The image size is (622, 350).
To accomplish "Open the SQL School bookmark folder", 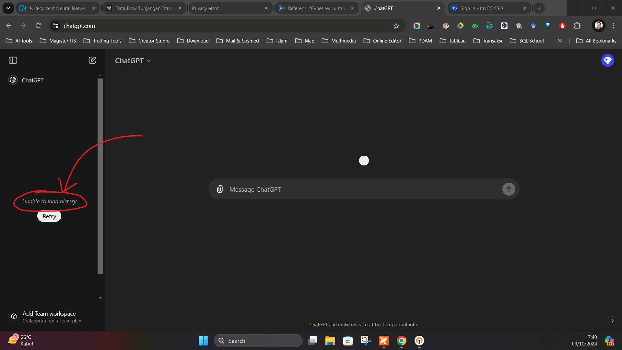I will (527, 41).
